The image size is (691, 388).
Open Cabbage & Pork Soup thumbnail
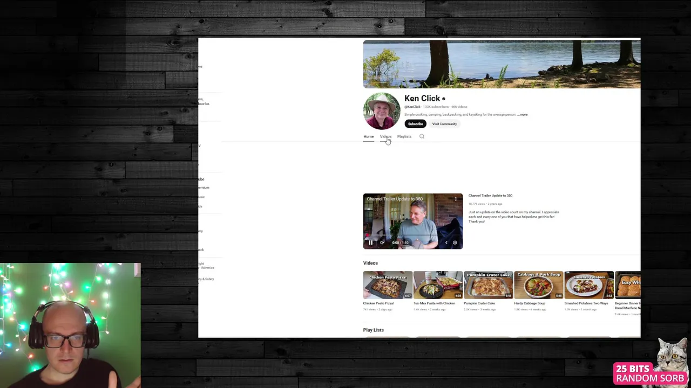coord(539,285)
